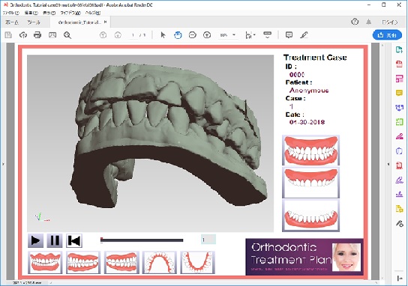Click the 3D teeth model view
The width and height of the screenshot is (408, 286).
tap(151, 143)
